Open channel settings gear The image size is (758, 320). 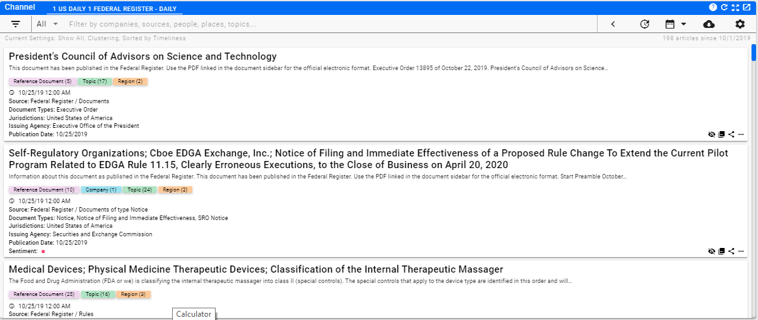[740, 24]
